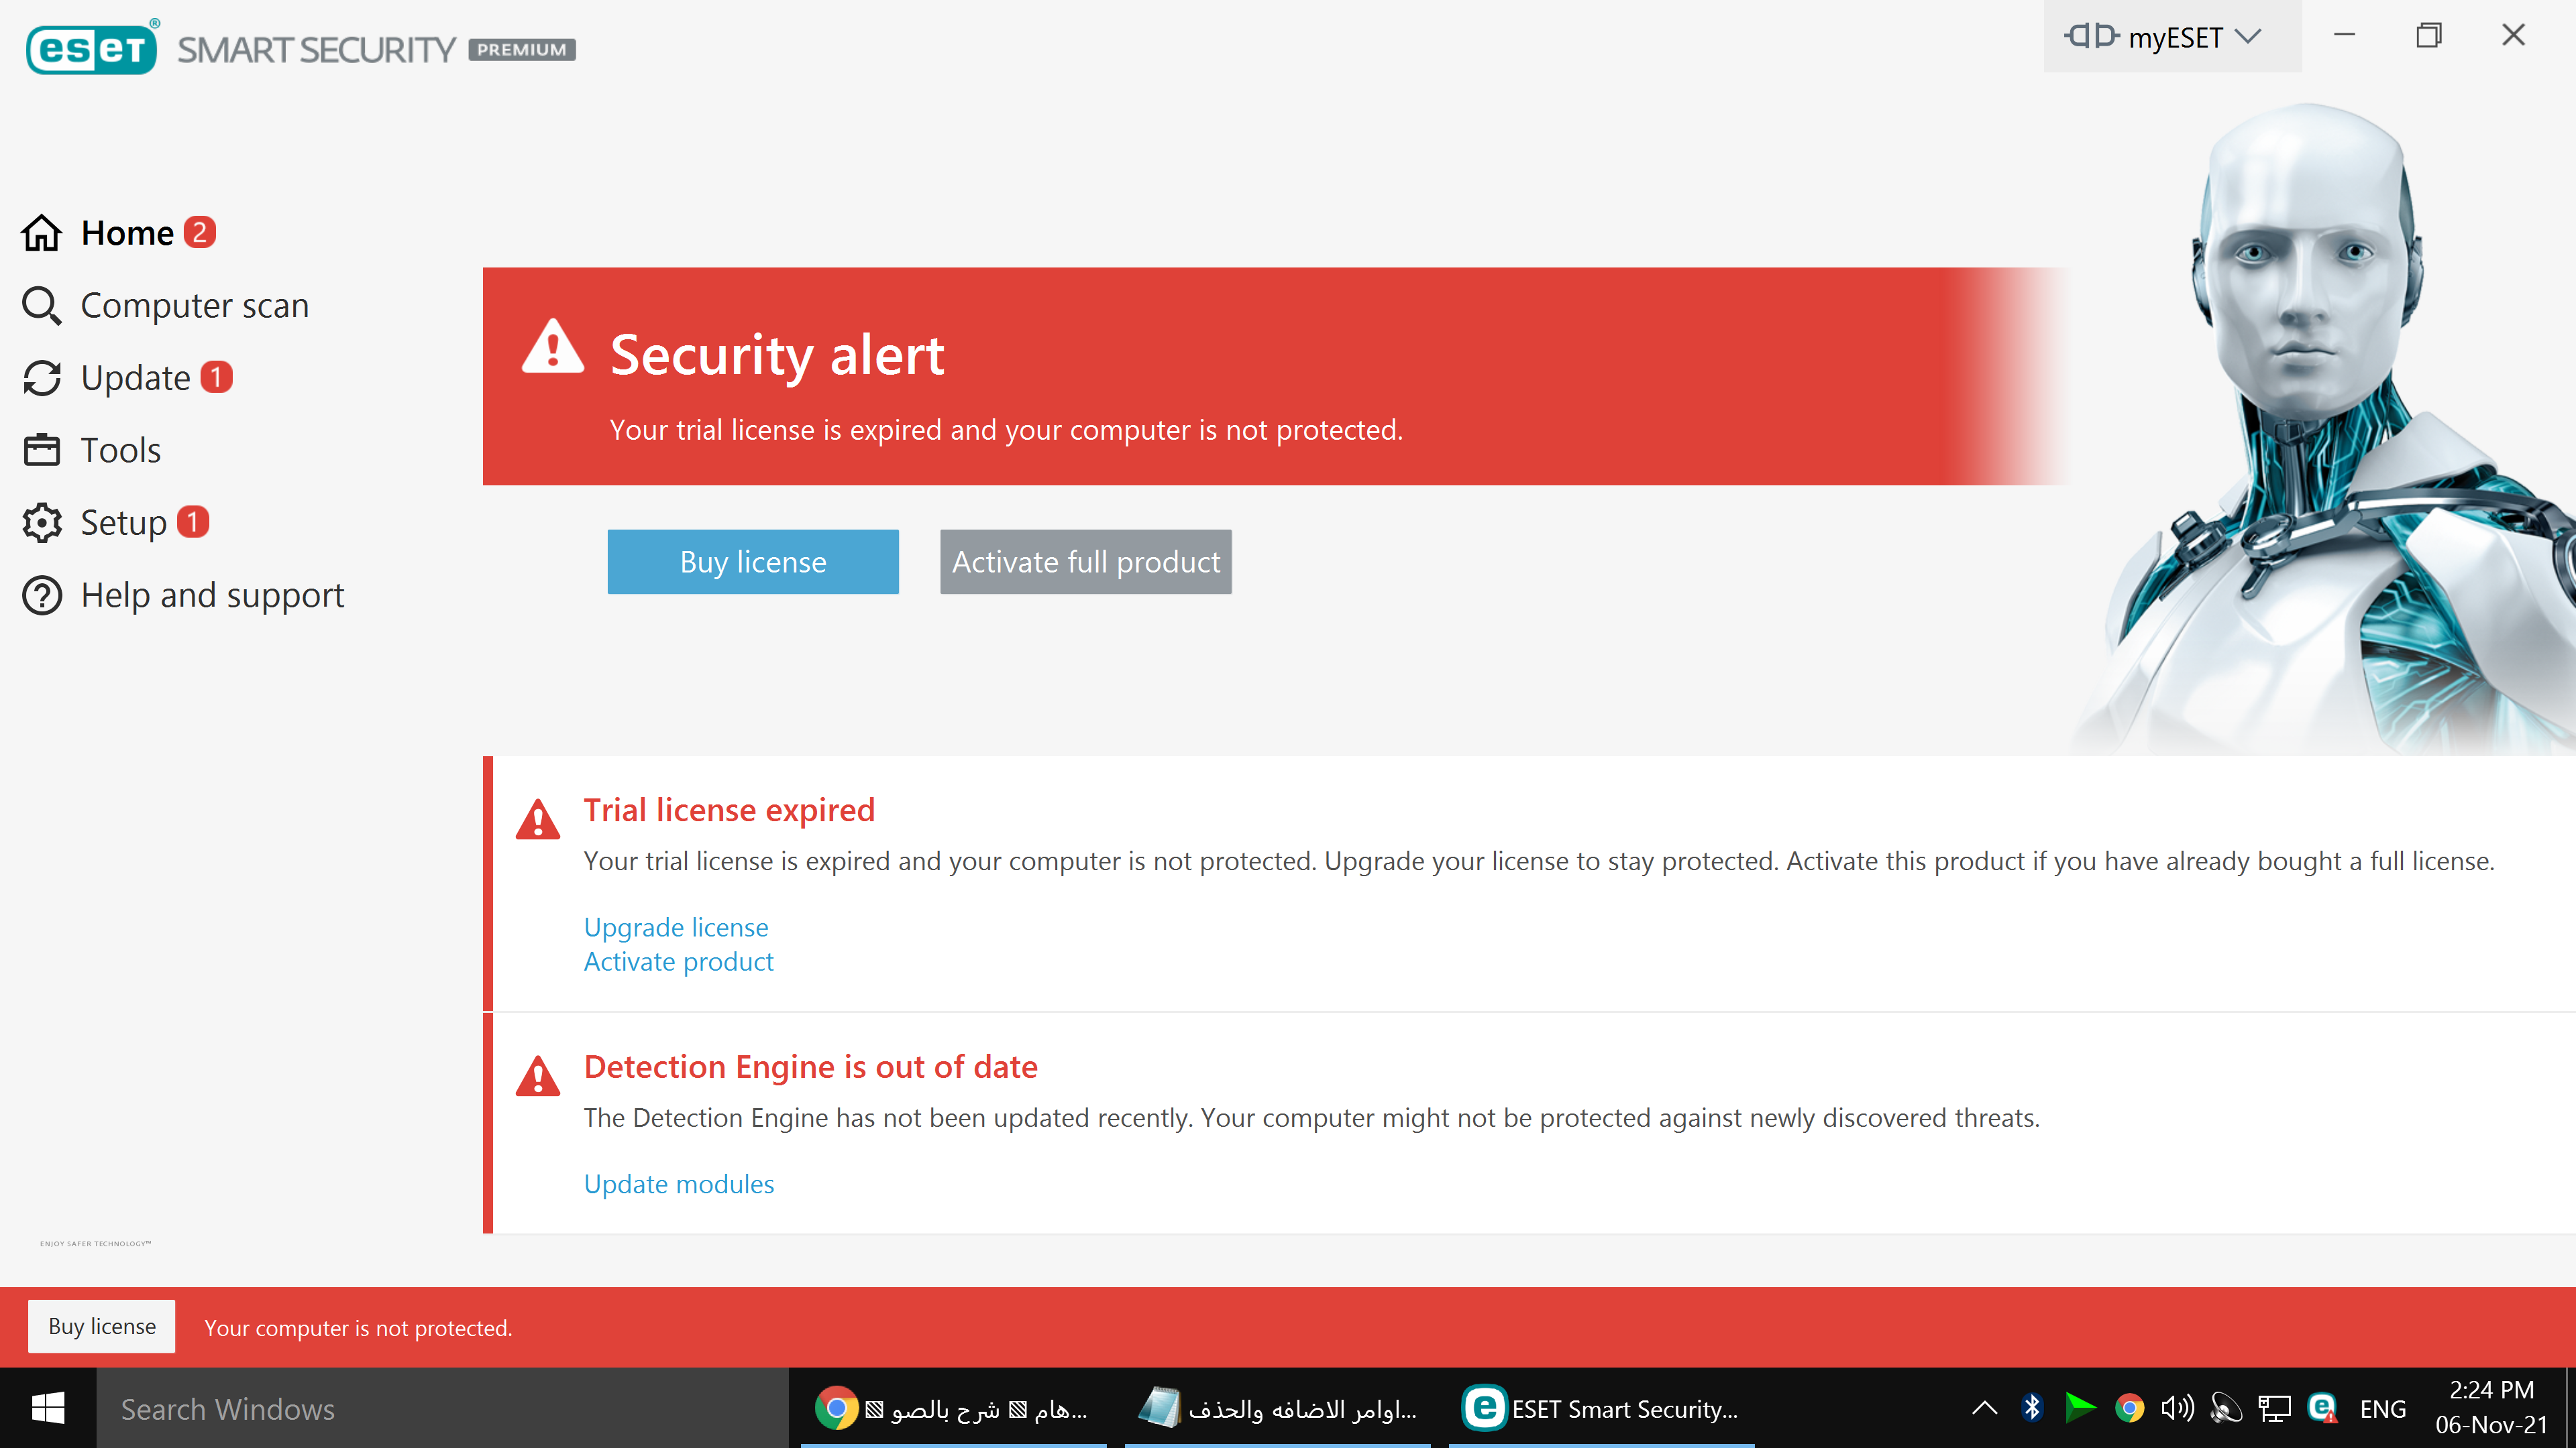The image size is (2576, 1448).
Task: Click ESET Smart Security taskbar button
Action: click(x=1602, y=1408)
